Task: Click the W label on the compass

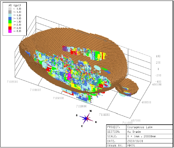Action: tap(91, 111)
